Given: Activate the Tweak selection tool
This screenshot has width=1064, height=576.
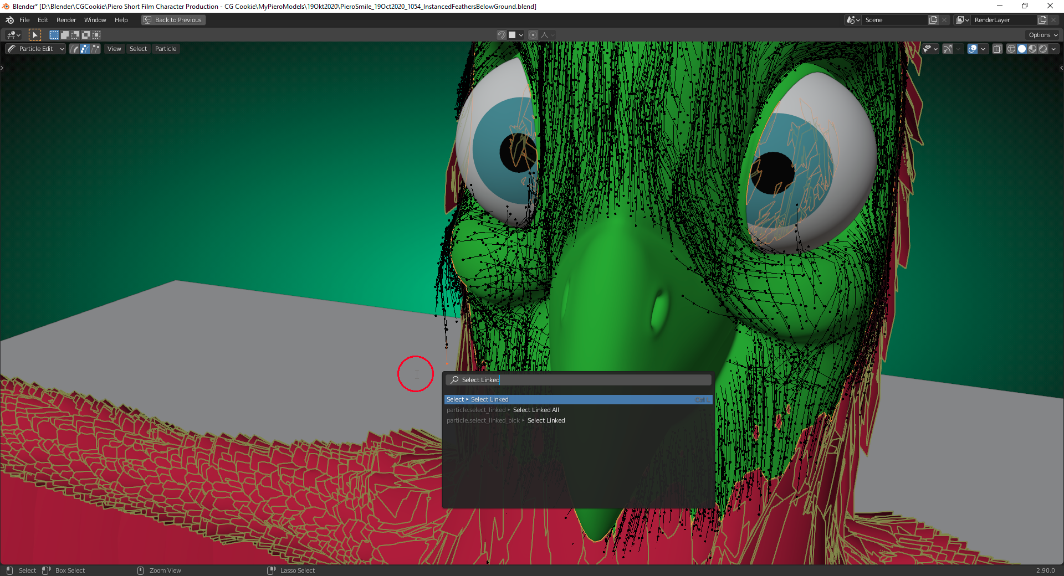Looking at the screenshot, I should [x=35, y=35].
